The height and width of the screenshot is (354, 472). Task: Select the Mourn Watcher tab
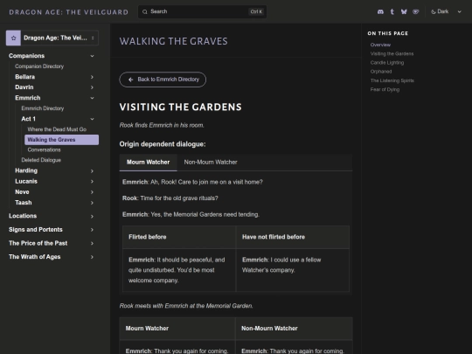(148, 163)
